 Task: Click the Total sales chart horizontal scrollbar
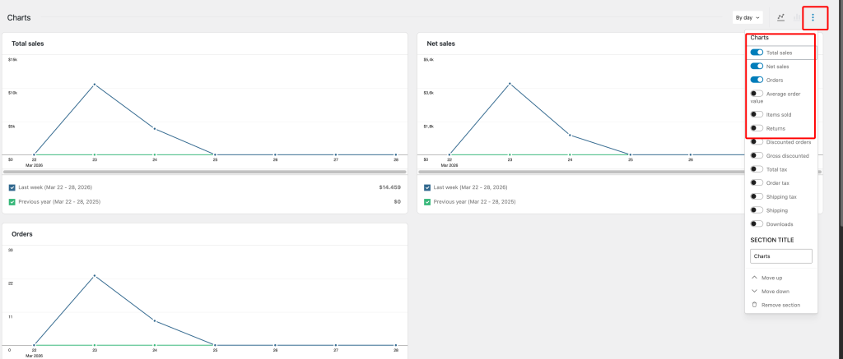(205, 172)
